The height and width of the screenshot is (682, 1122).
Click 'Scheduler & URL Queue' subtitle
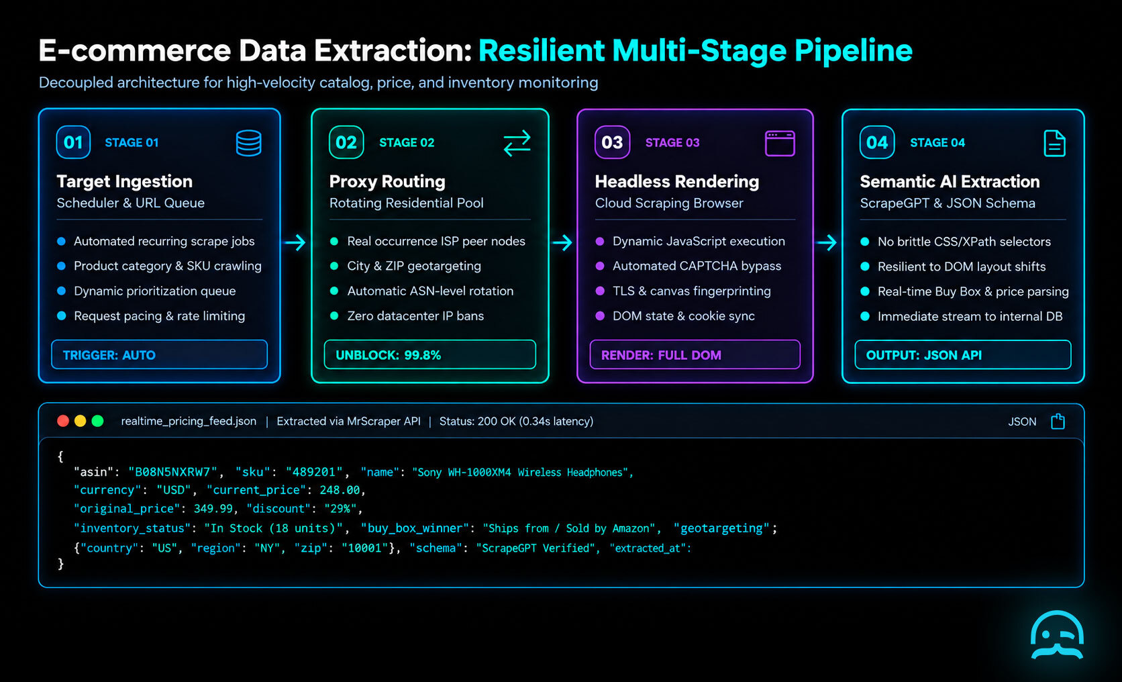pos(130,203)
